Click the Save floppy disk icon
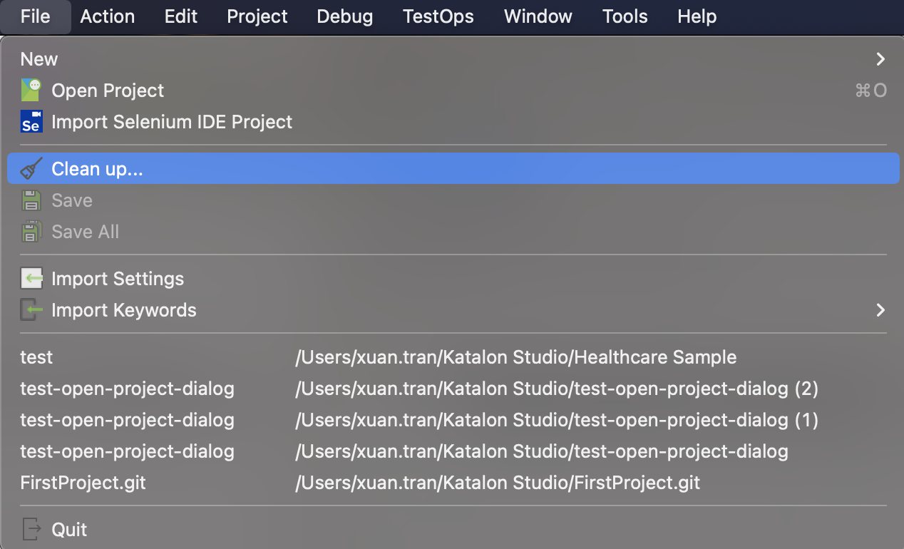The width and height of the screenshot is (904, 549). click(x=31, y=200)
